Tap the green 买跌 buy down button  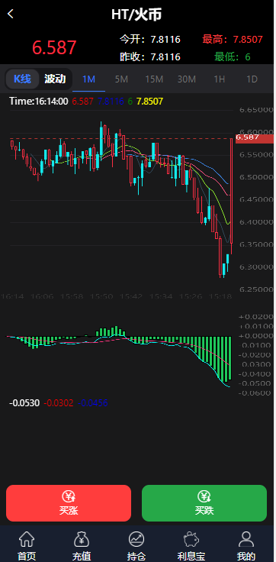point(204,503)
